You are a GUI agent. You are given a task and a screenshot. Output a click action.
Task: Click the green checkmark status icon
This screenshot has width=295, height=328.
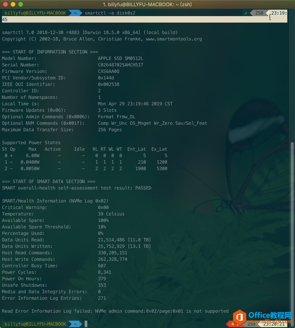tap(246, 13)
